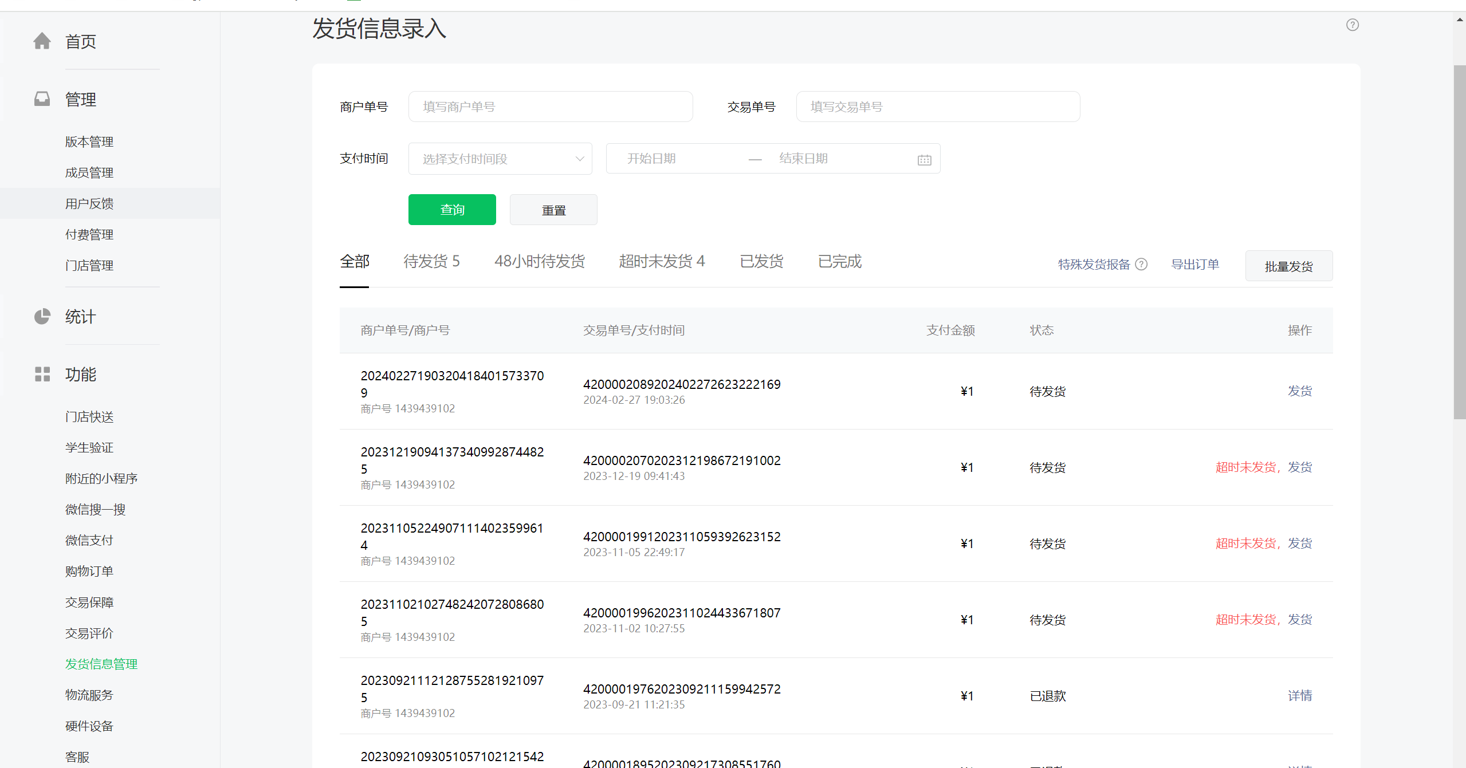Image resolution: width=1466 pixels, height=768 pixels.
Task: Open the calendar date picker icon
Action: click(x=924, y=160)
